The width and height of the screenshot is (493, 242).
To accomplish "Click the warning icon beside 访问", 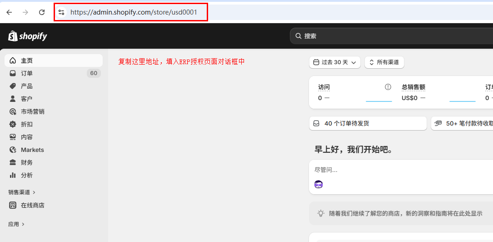I will (388, 87).
